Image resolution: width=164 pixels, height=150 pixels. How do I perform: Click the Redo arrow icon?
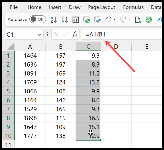[x=123, y=20]
